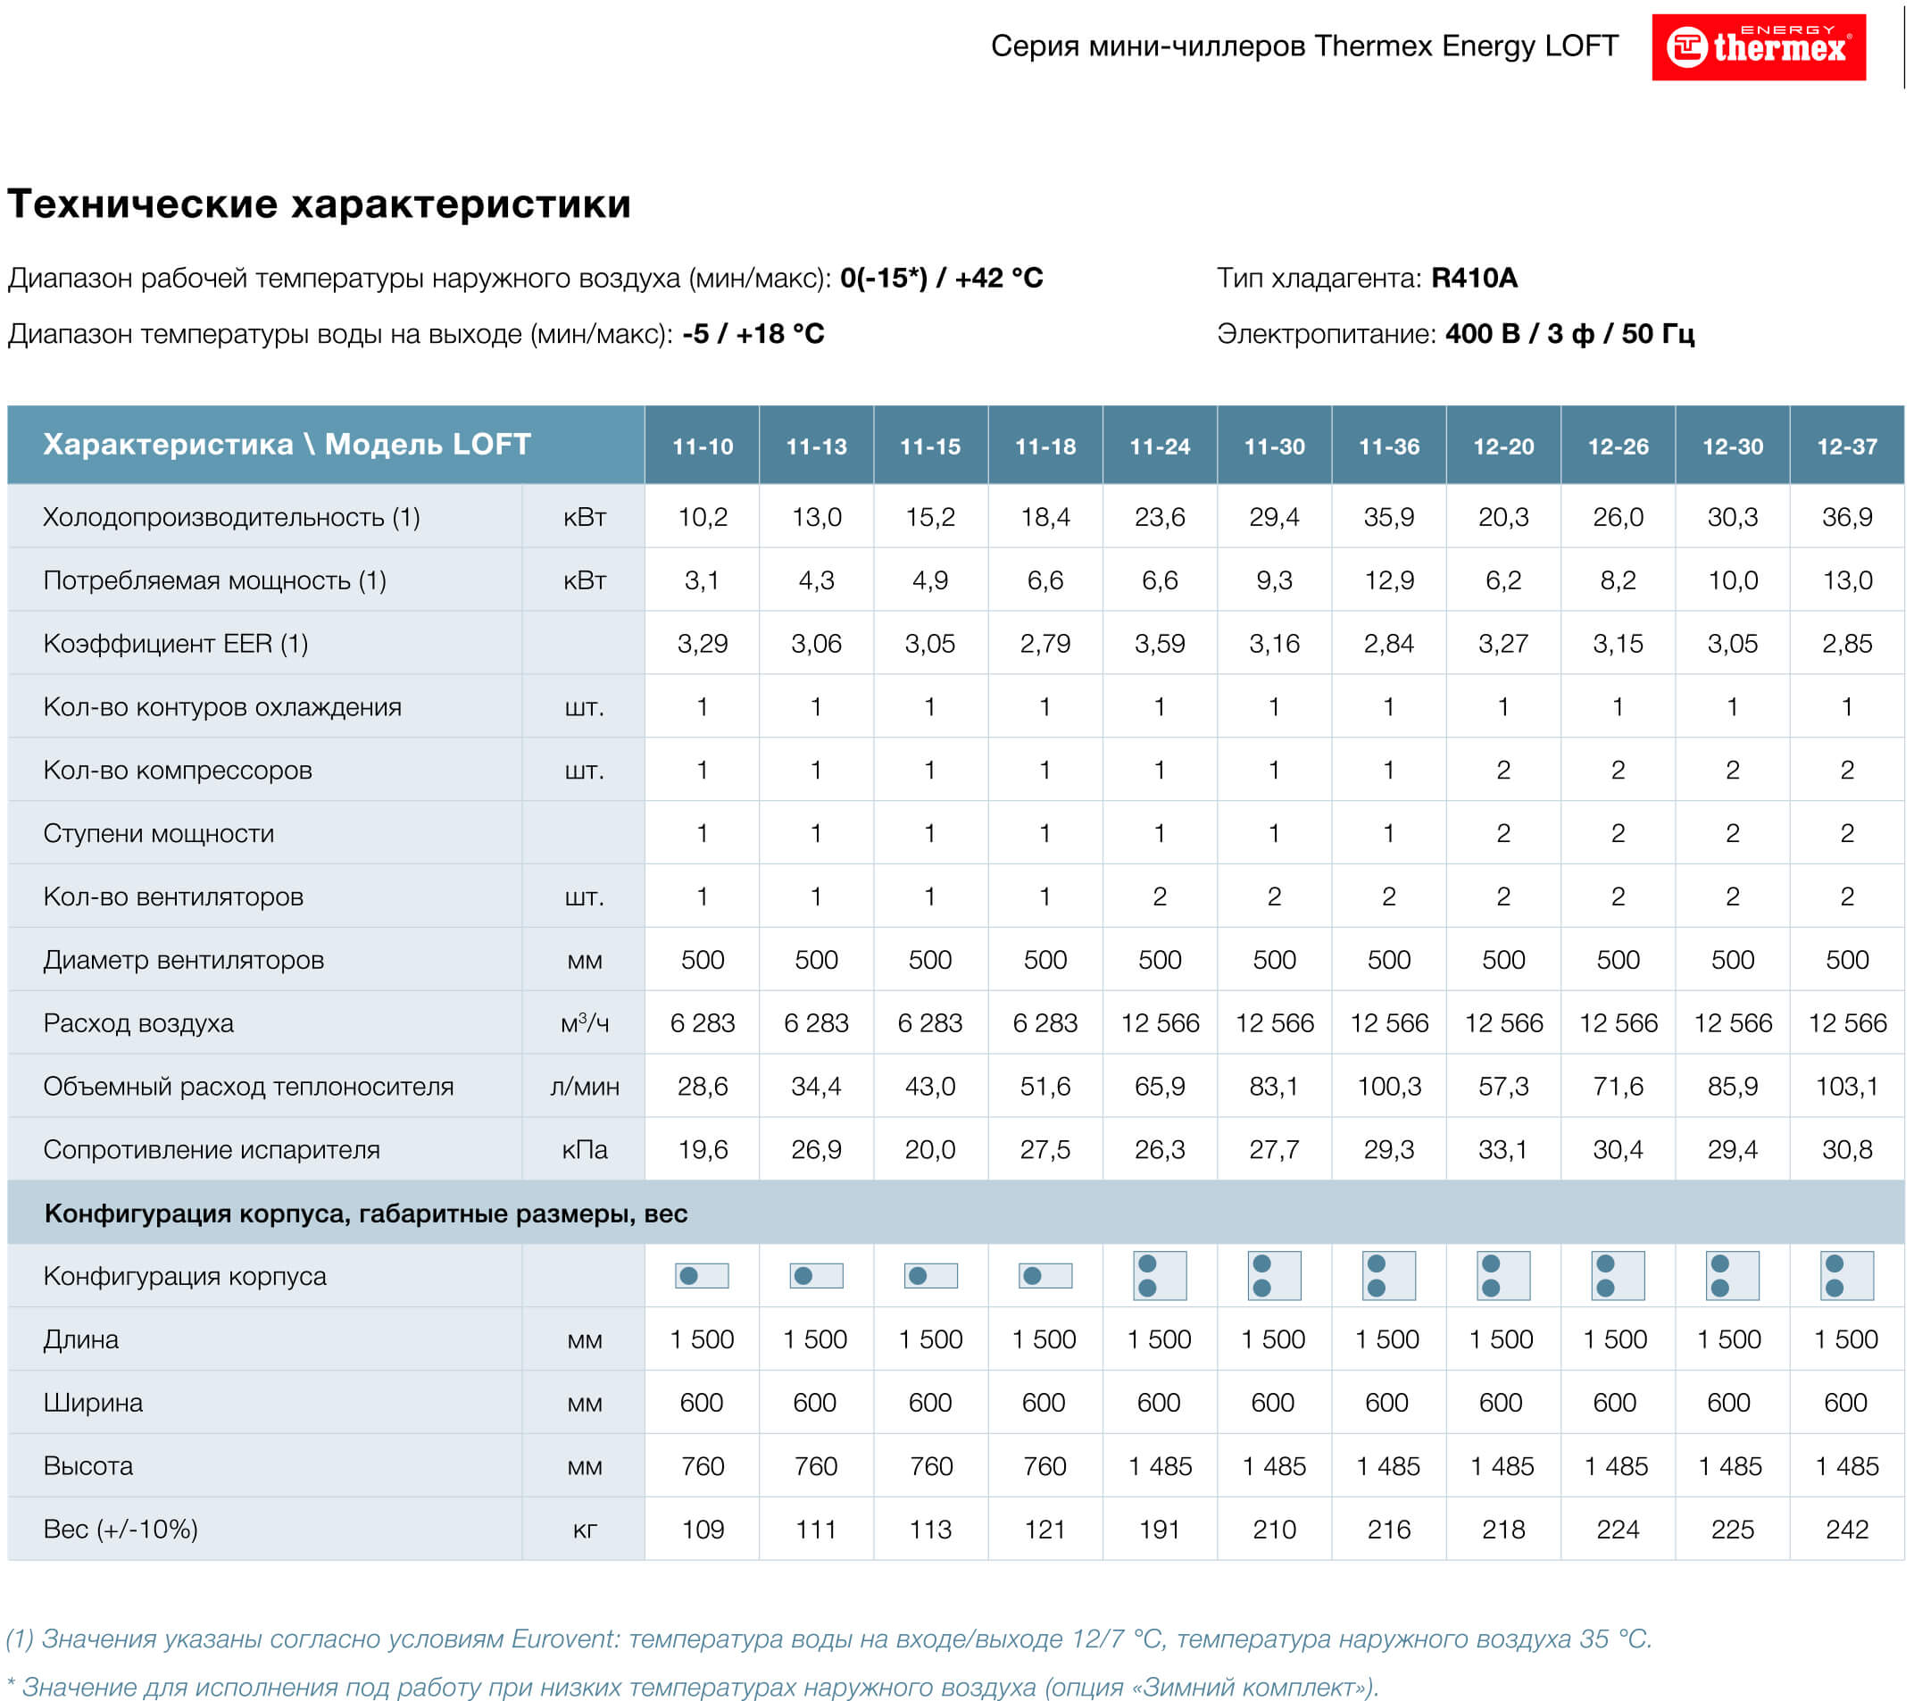Click the 11-36 model two-fan case icon

click(x=1389, y=1276)
